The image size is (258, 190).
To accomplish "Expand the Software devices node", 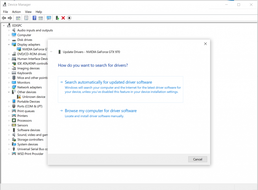I will point(9,130).
